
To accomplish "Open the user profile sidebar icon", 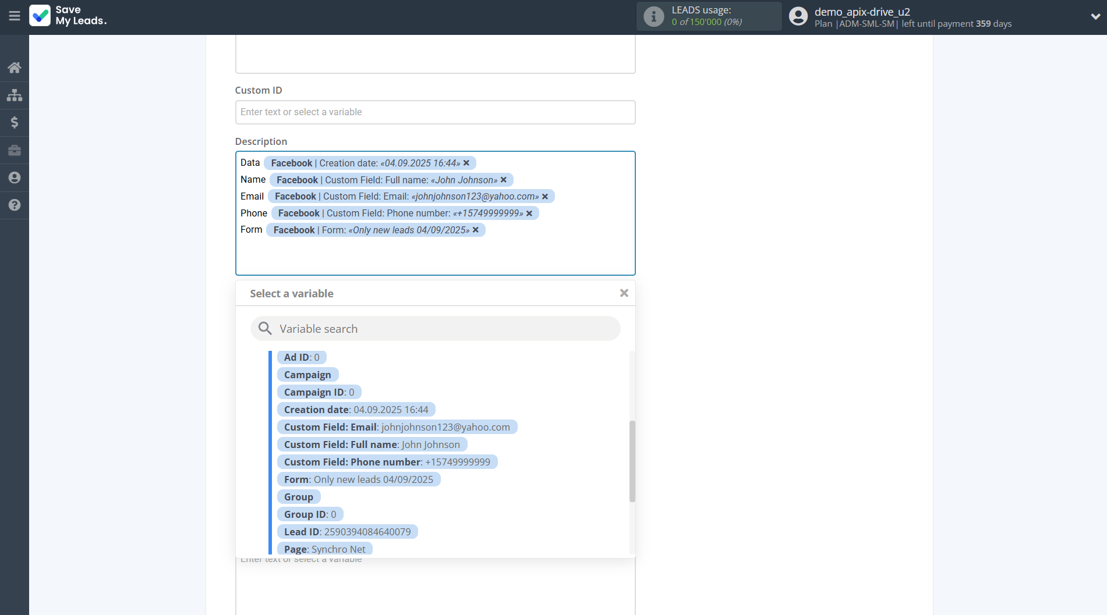I will tap(15, 177).
